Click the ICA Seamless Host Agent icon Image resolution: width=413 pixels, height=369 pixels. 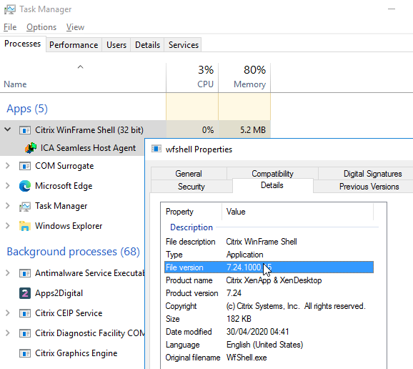tap(31, 148)
